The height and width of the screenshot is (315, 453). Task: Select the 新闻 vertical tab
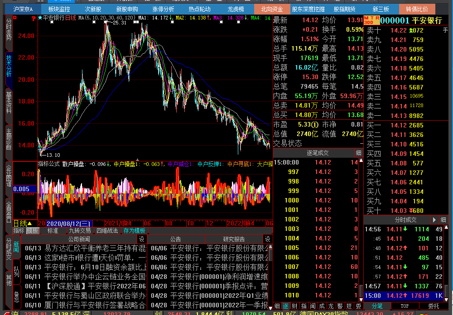click(16, 247)
